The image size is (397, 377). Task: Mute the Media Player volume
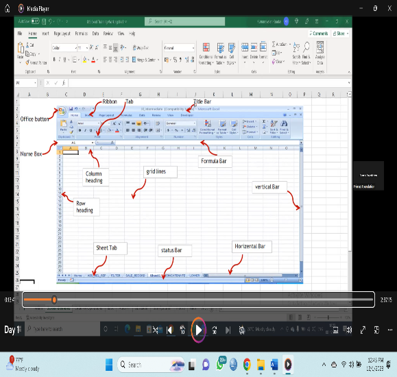click(x=350, y=330)
